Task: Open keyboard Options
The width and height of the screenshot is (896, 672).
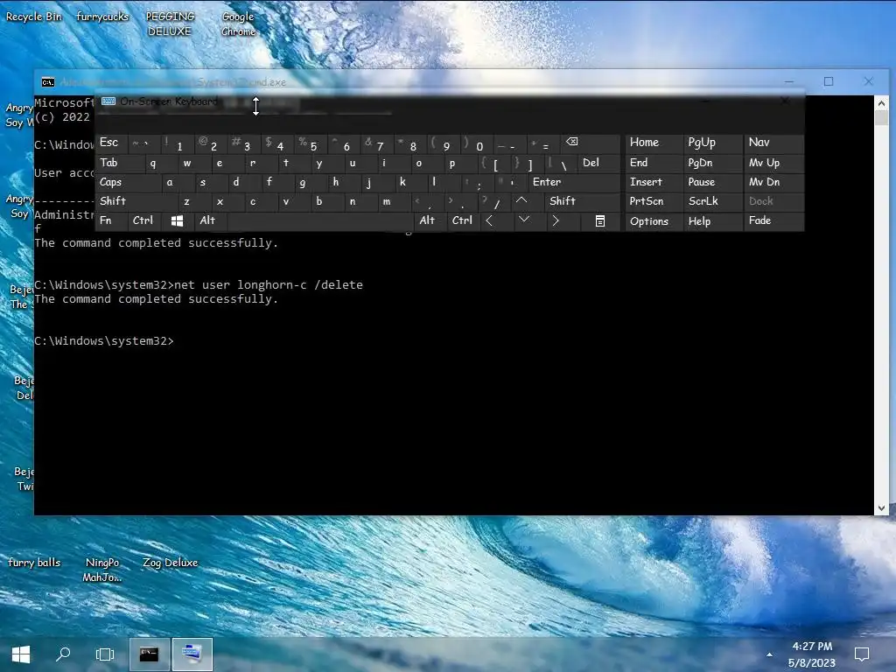Action: (x=654, y=221)
